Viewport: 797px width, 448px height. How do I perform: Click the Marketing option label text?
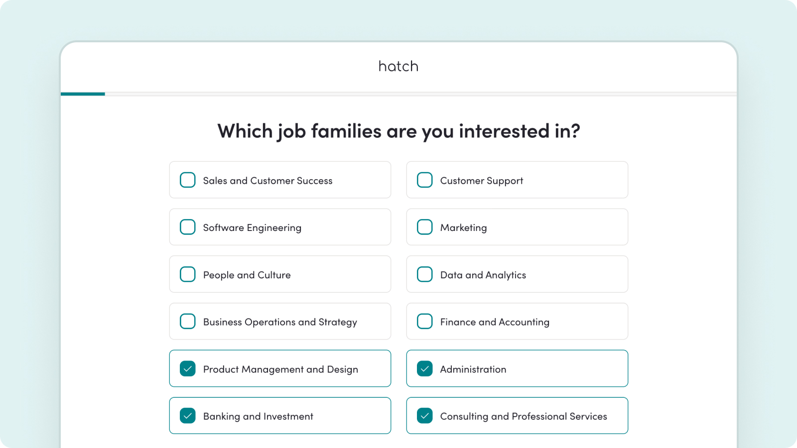point(463,227)
